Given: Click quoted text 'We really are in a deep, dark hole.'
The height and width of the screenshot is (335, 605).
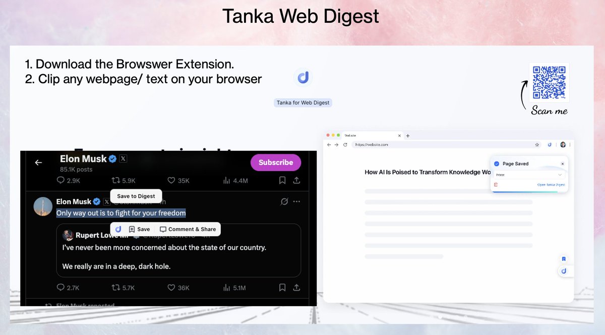Looking at the screenshot, I should click(x=116, y=266).
